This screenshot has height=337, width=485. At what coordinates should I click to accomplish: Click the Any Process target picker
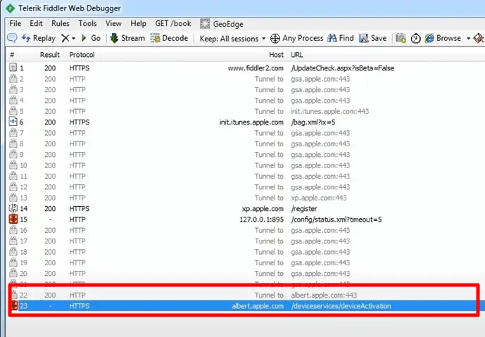coord(297,38)
